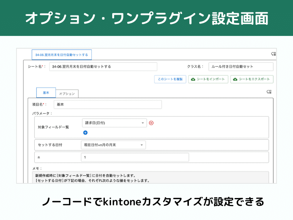This screenshot has height=220, width=293.
Task: Click the blue plus add-field icon
Action: click(85, 132)
